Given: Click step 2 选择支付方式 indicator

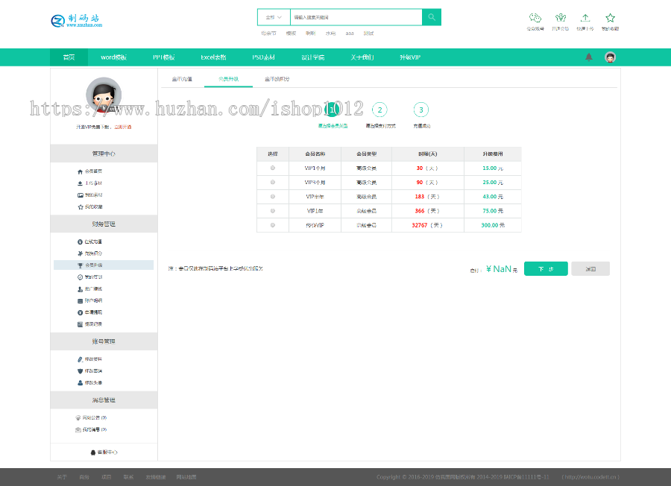Looking at the screenshot, I should coord(379,110).
